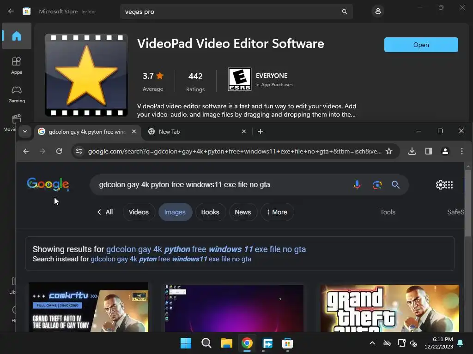Image resolution: width=473 pixels, height=354 pixels.
Task: Expand Chrome tab search dropdown arrow
Action: pyautogui.click(x=25, y=131)
